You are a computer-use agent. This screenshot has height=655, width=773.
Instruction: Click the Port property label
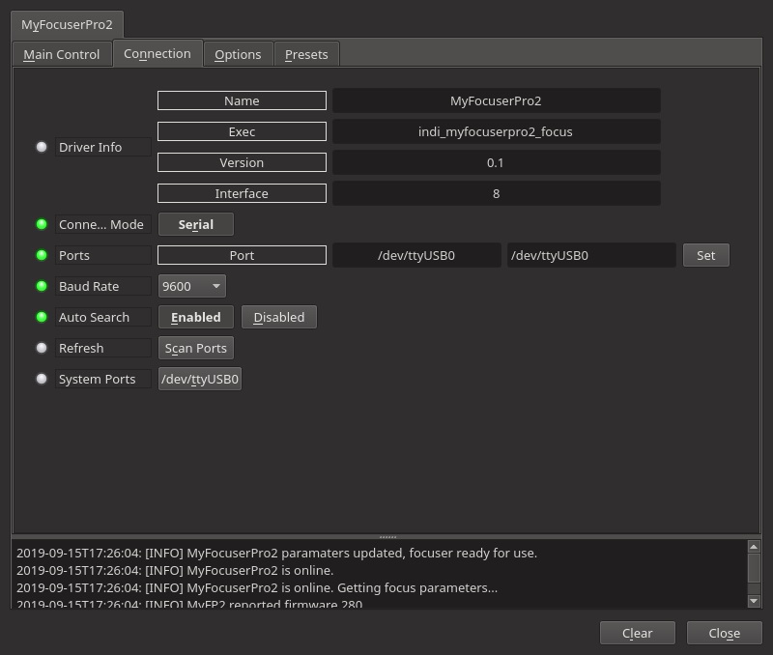click(242, 255)
